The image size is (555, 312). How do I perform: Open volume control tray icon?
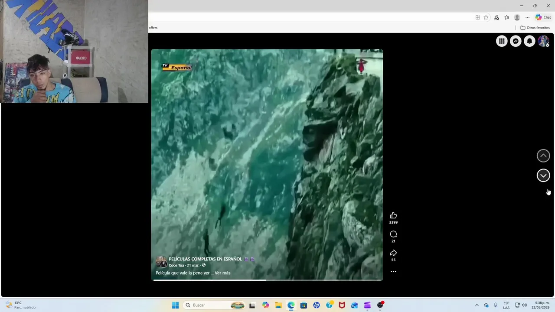click(524, 305)
